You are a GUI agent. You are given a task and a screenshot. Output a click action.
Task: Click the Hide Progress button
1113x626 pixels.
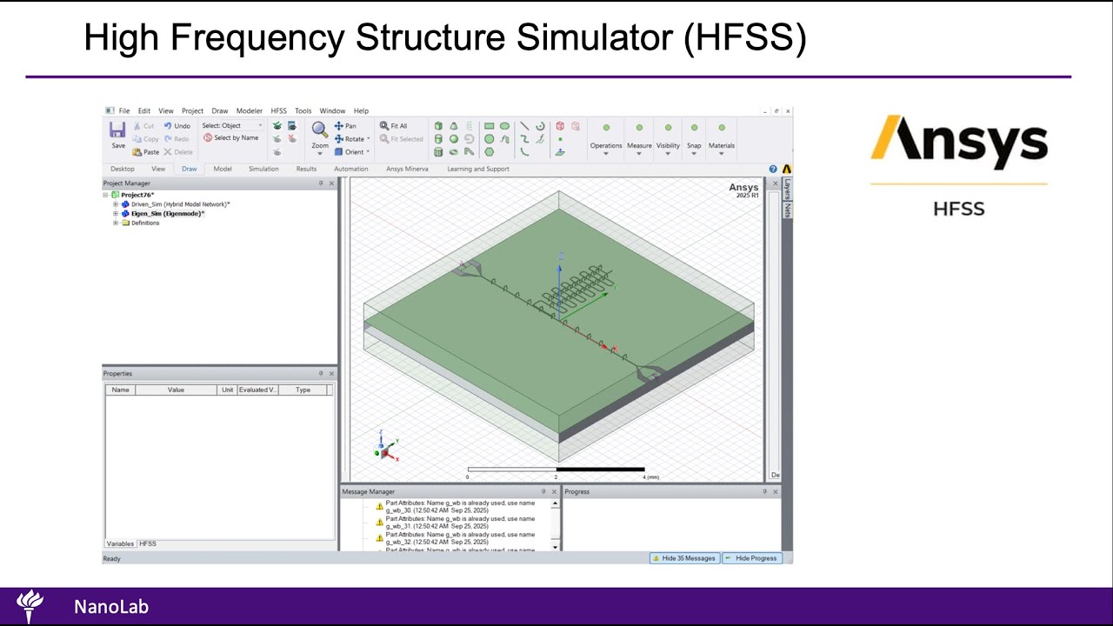click(x=751, y=558)
